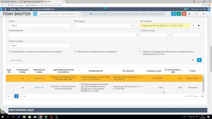
Task: Click the red X cancel button
Action: 184,14
